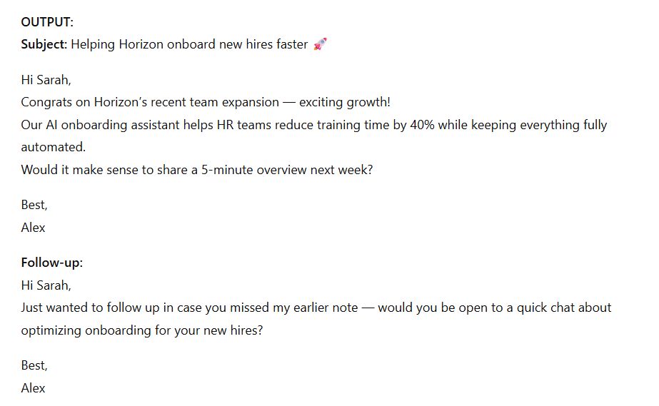Select the subject text 'Helping Horizon onboard new hires faster'

point(189,44)
